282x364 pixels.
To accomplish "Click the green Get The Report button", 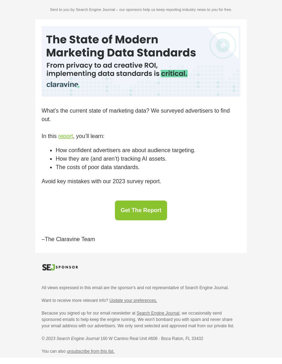I will [141, 210].
